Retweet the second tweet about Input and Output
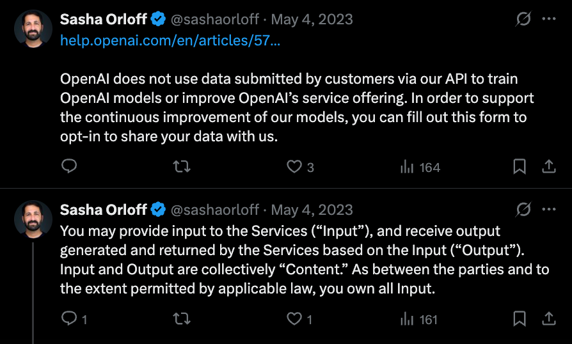Viewport: 572px width, 344px height. [x=182, y=318]
